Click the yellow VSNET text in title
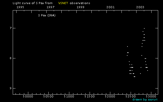 coord(63,3)
